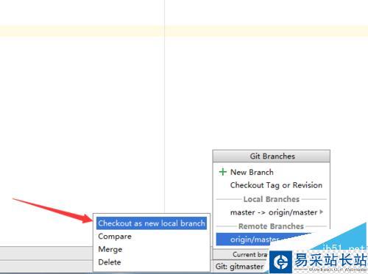Open Checkout Tag or Revision
Screen dimensions: 368x274
276,185
